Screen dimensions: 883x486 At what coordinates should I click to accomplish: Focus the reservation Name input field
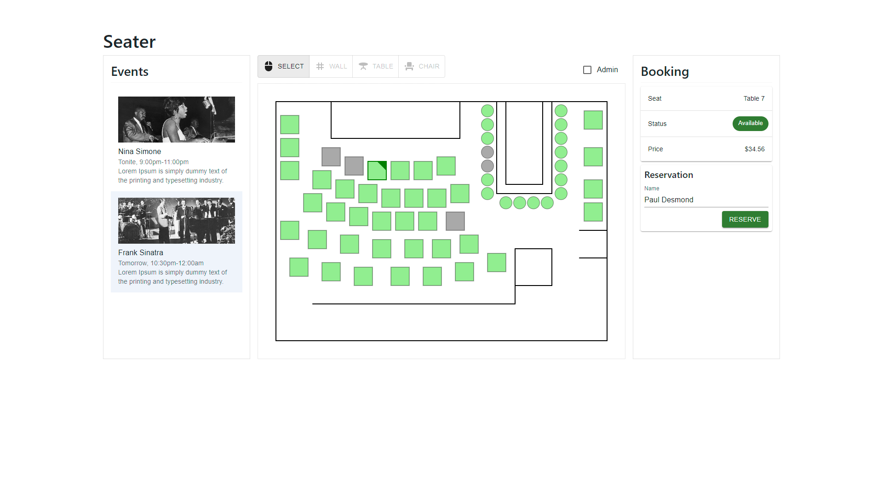[x=706, y=200]
